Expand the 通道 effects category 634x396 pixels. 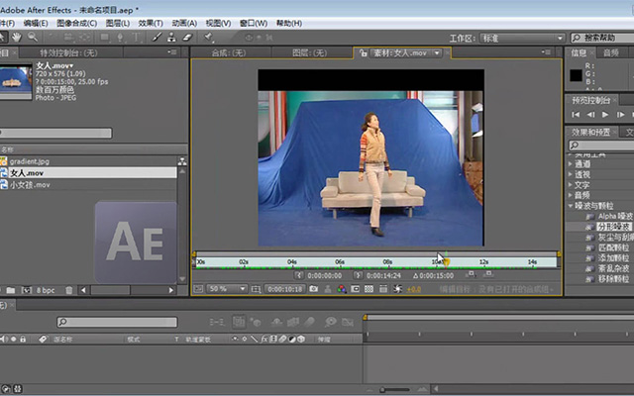coord(571,164)
